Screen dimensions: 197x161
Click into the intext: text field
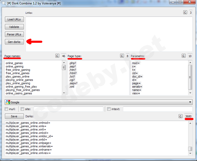[x=158, y=109]
